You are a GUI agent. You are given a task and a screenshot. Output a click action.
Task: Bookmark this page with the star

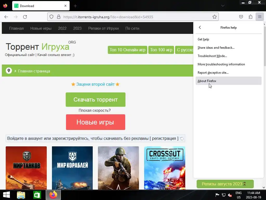coord(214,17)
